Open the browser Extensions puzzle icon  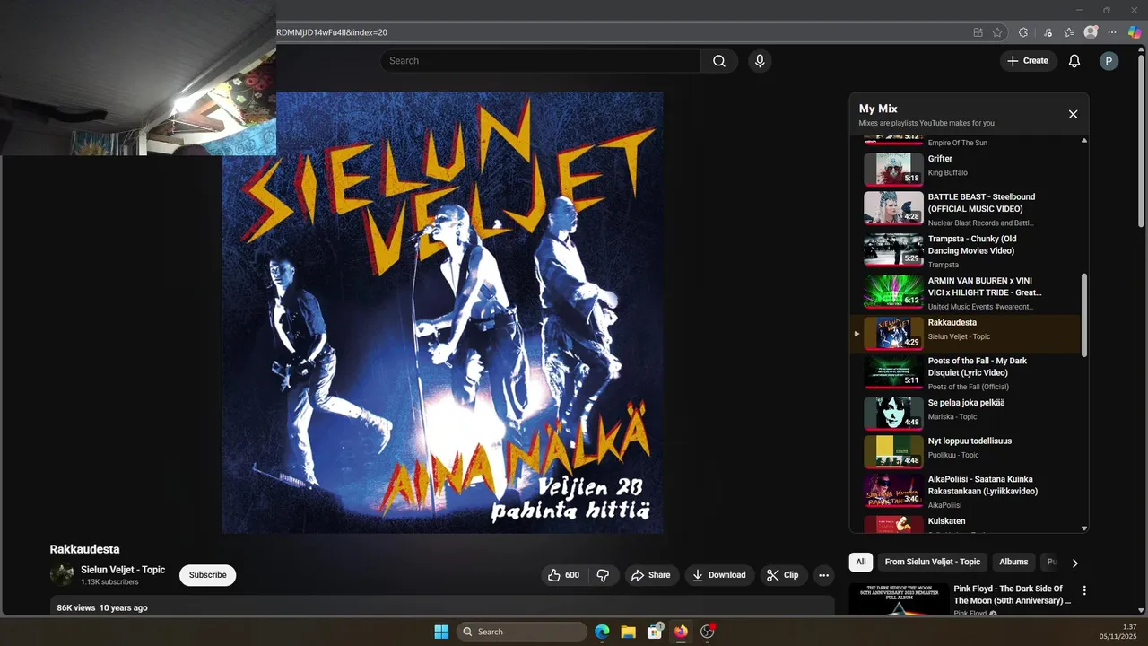click(x=1023, y=32)
